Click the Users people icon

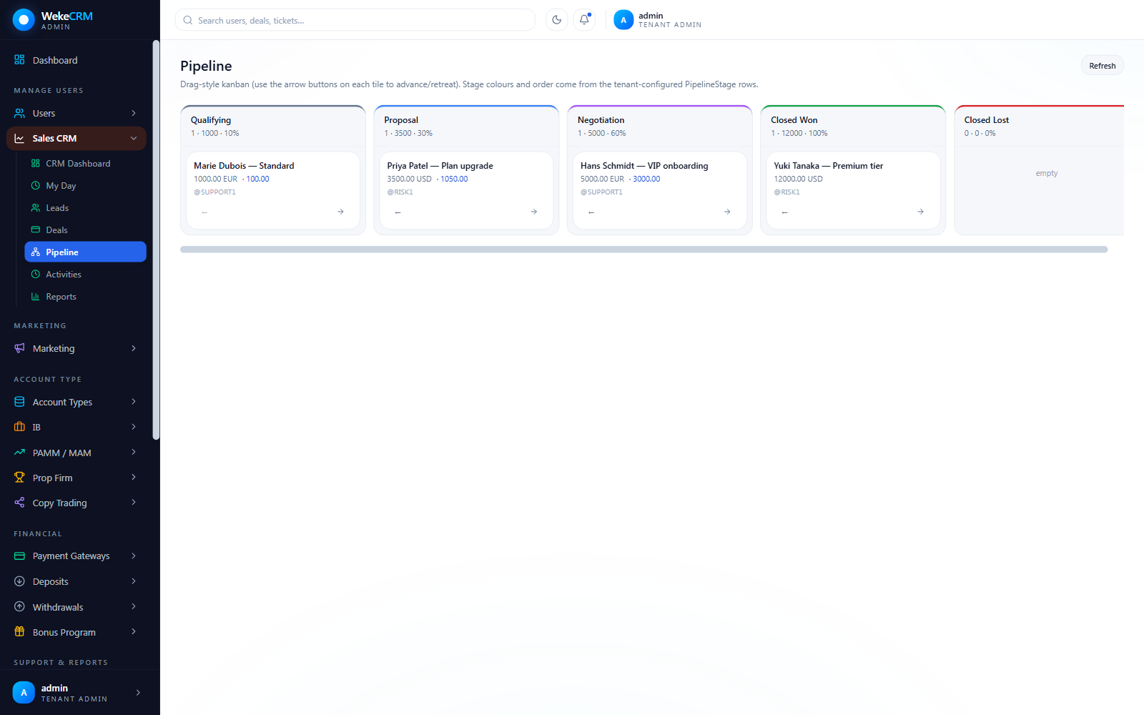(19, 113)
